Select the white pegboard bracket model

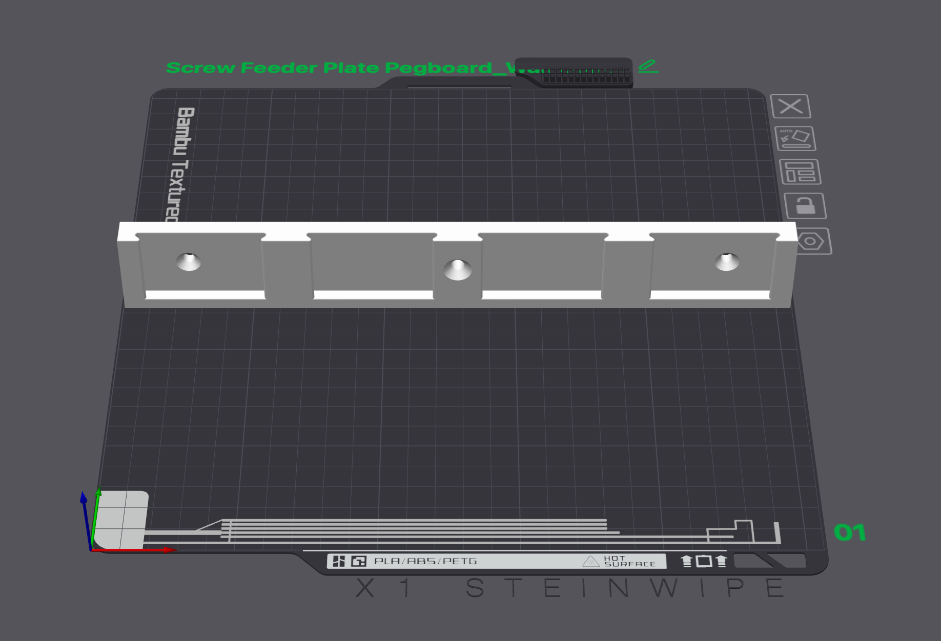pyautogui.click(x=457, y=265)
